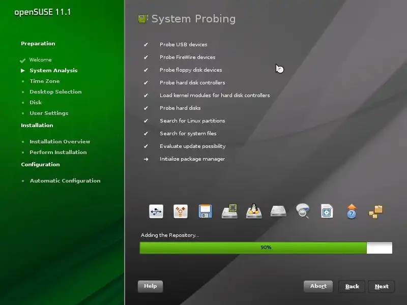Go Back to previous step
The height and width of the screenshot is (305, 407).
(x=352, y=287)
